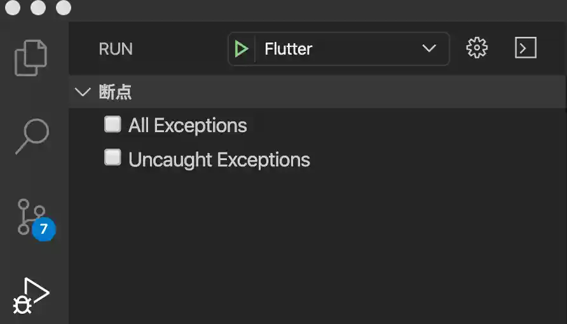Collapse the 断点 section chevron

pos(83,92)
